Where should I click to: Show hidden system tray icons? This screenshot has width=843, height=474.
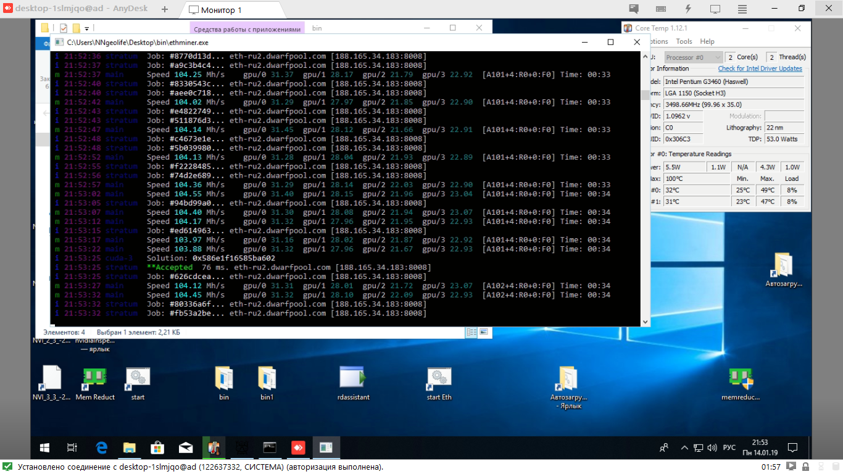pos(684,447)
